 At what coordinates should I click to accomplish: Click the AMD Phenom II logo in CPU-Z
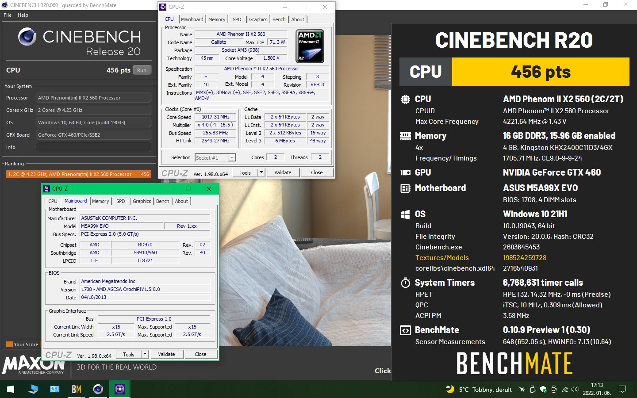point(310,46)
